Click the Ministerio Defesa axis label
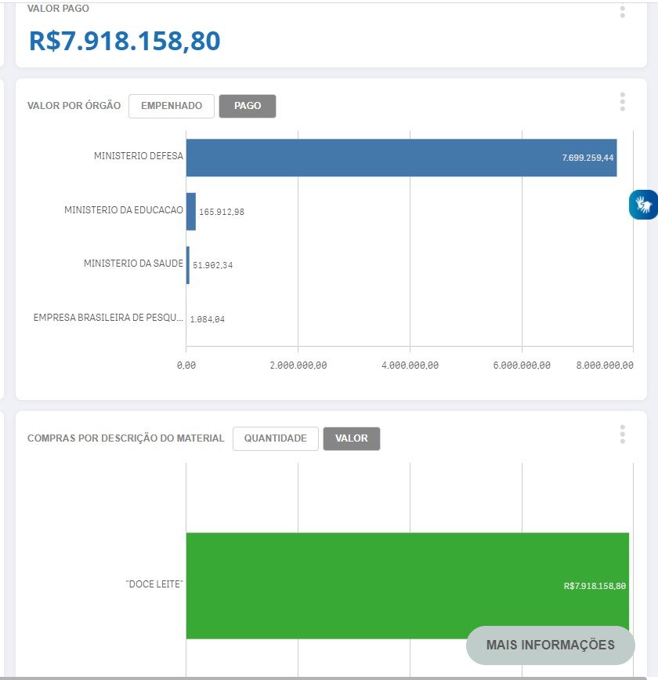This screenshot has width=658, height=680. 138,156
